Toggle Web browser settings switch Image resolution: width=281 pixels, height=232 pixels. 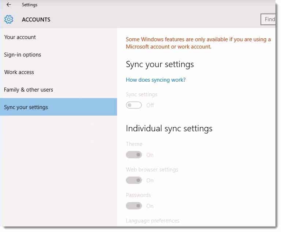[x=134, y=180]
